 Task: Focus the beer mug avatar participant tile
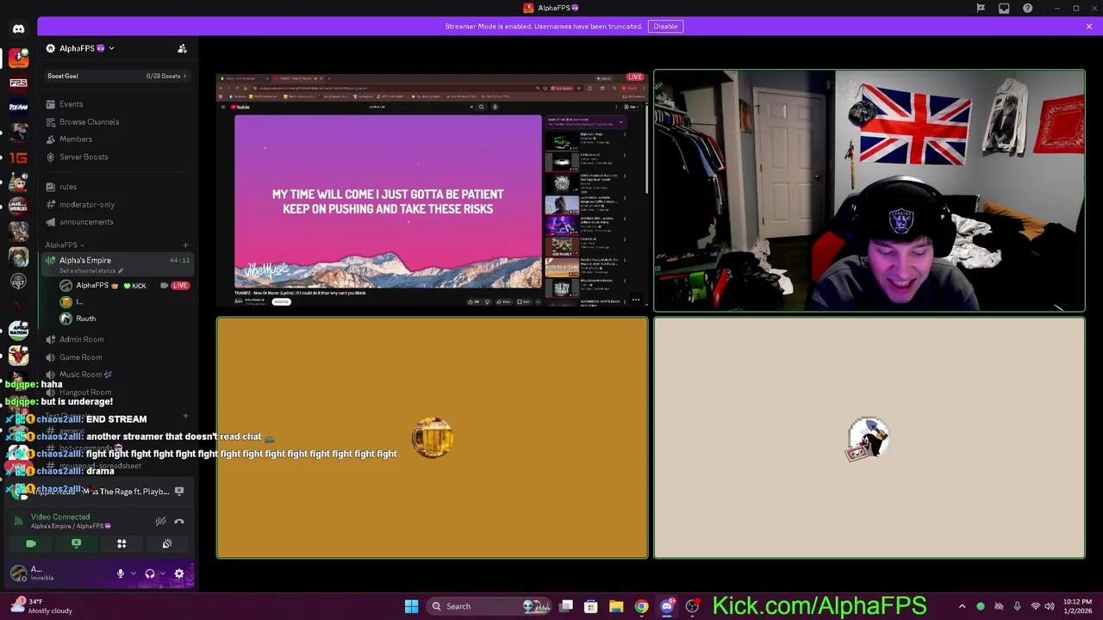click(x=432, y=438)
